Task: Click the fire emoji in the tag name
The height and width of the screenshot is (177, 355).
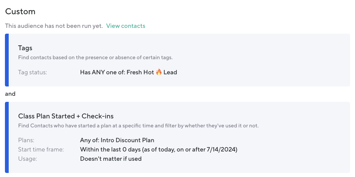Action: 159,72
